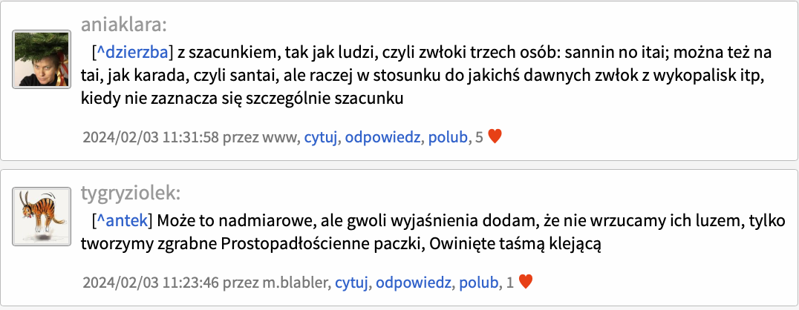Click odpowiedz under aniaklara's post
The image size is (799, 310).
[x=382, y=137]
